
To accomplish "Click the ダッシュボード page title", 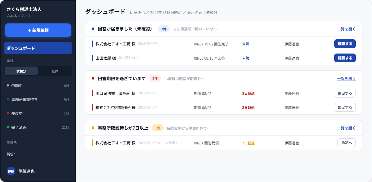I will 105,12.
